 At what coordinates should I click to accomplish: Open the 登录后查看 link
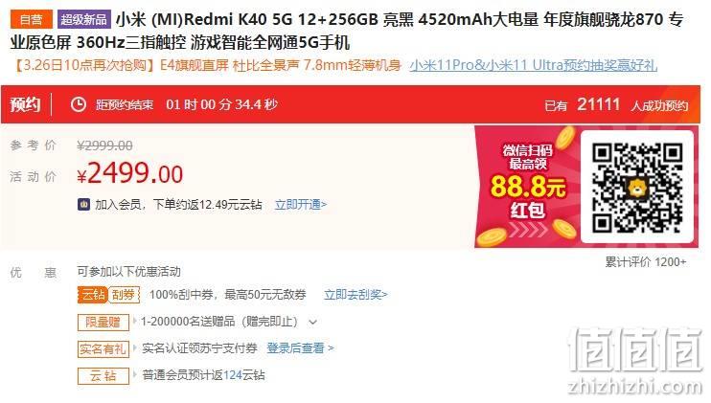pos(300,348)
